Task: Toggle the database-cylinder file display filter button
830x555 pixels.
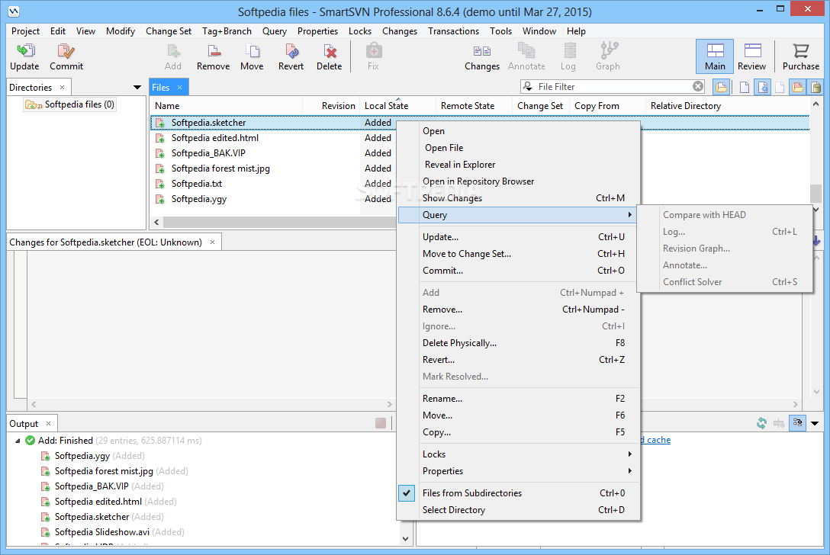Action: 816,87
